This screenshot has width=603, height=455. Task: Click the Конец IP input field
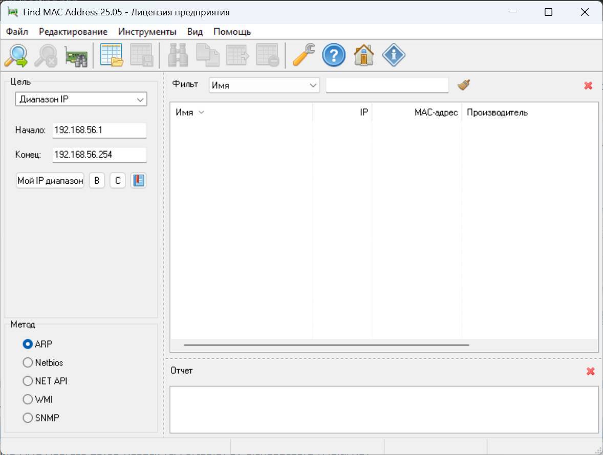(100, 155)
